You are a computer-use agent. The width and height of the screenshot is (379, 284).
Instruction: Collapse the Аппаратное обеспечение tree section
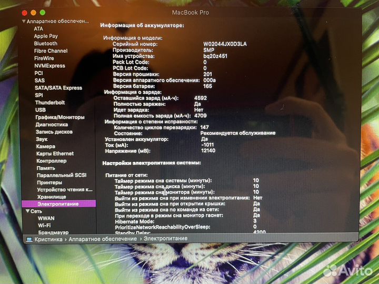click(24, 21)
